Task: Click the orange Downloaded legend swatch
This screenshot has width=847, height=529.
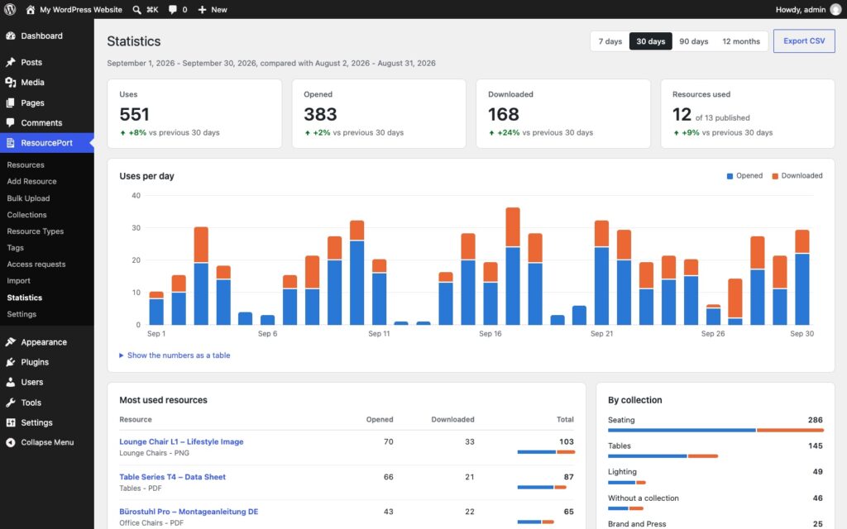Action: (774, 176)
